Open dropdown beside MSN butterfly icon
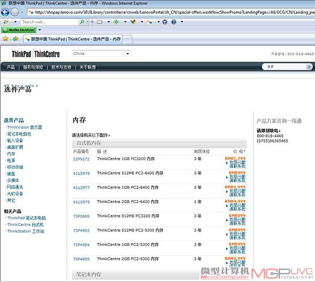This screenshot has width=315, height=282. point(142,22)
